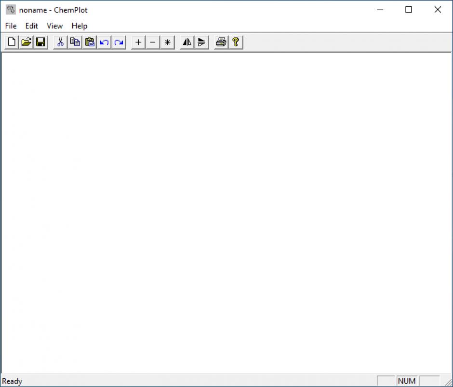Create a new document with the blank page icon
Screen dimensions: 453x387
click(x=12, y=42)
